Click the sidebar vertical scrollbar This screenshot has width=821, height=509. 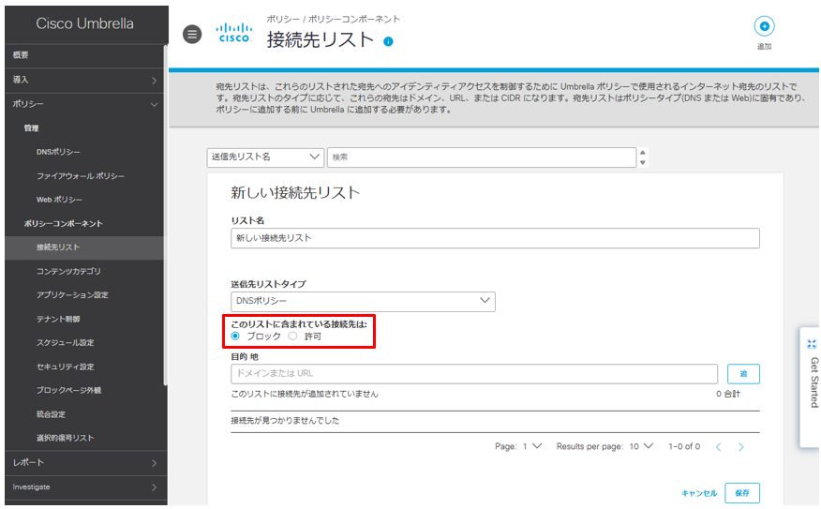[x=166, y=215]
